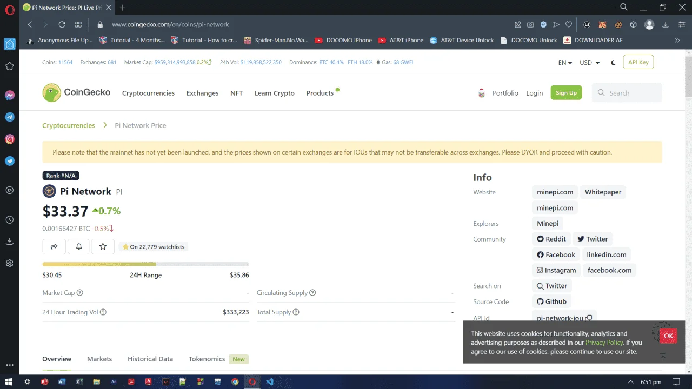Show Circulating Supply info icon
This screenshot has height=389, width=692.
312,293
